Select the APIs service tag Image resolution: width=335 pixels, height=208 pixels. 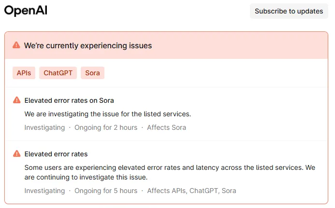[24, 73]
